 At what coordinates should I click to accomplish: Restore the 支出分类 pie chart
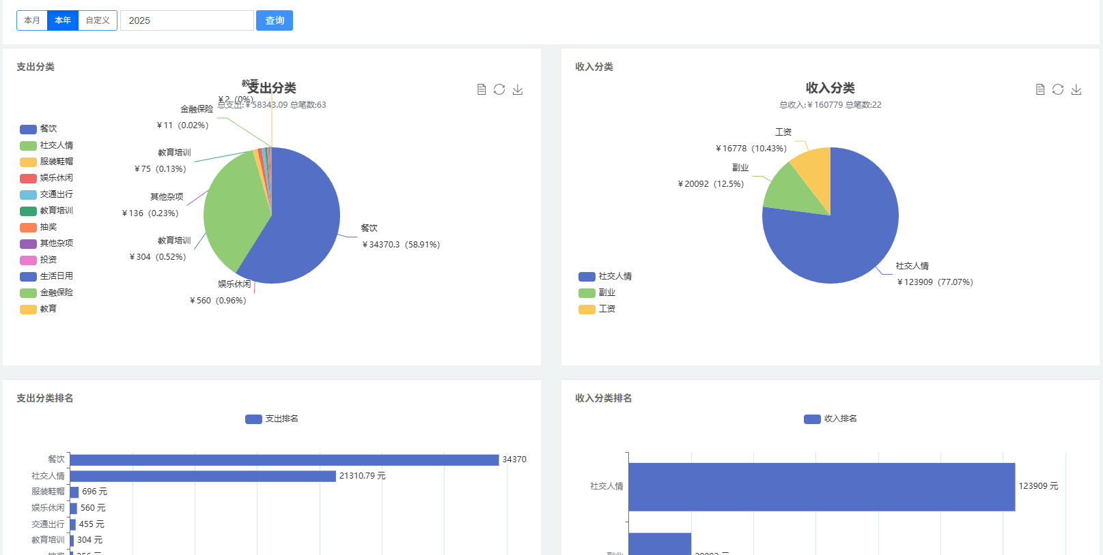499,89
